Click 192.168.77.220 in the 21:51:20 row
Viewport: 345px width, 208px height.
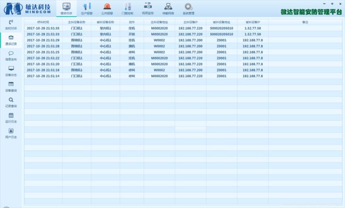[191, 64]
